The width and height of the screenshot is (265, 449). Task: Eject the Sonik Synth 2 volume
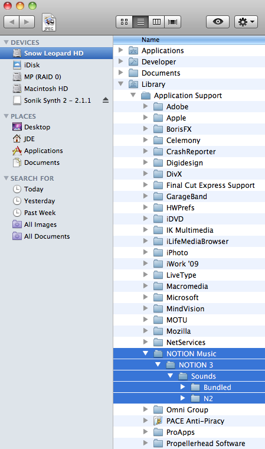106,100
